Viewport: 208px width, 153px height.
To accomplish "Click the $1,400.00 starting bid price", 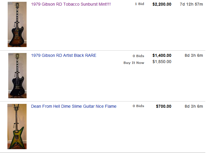I will (x=162, y=55).
